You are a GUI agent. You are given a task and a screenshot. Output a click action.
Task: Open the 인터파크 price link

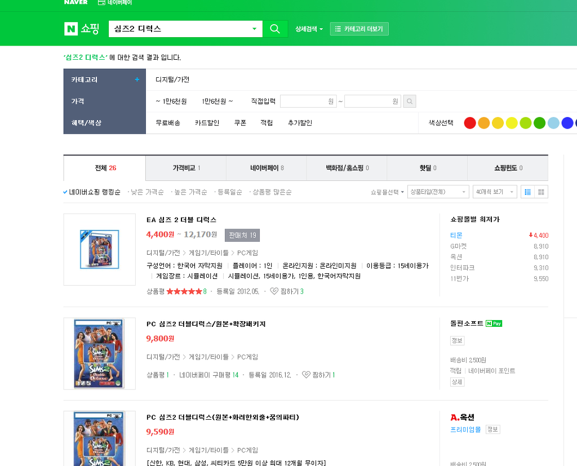pos(462,268)
